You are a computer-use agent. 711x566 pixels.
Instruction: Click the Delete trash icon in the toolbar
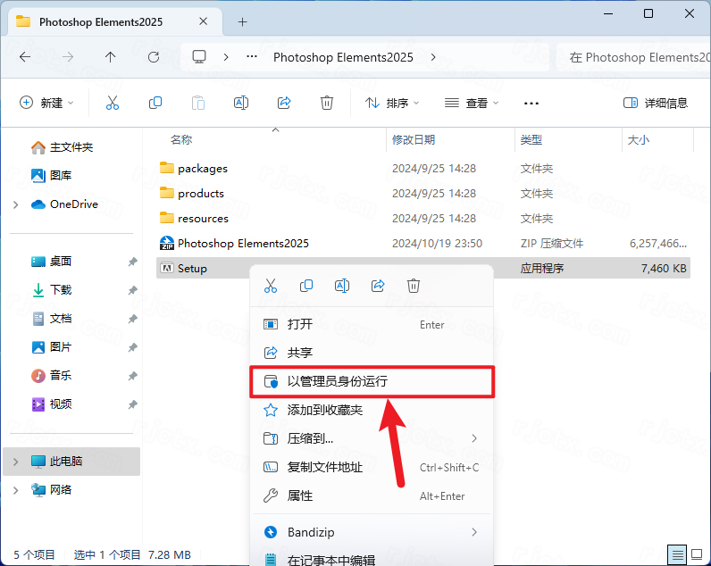click(x=327, y=103)
